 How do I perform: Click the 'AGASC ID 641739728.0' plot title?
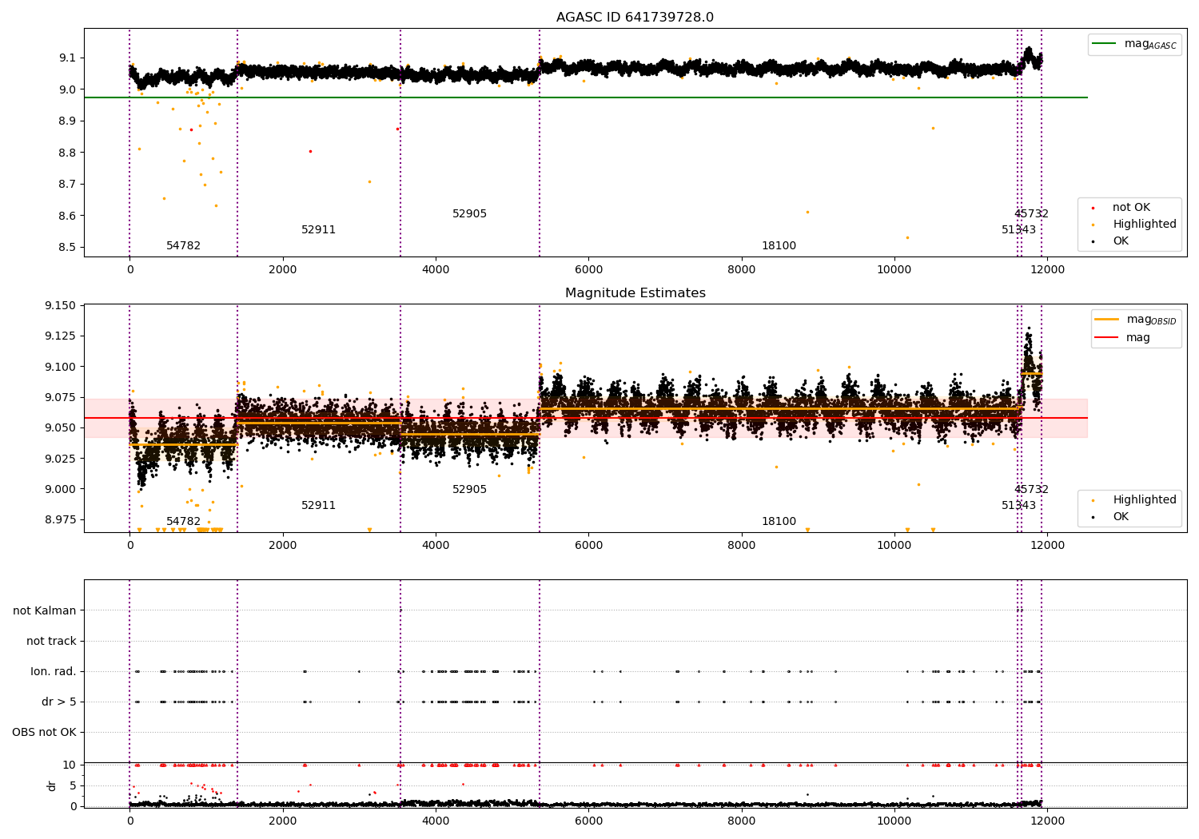[635, 18]
